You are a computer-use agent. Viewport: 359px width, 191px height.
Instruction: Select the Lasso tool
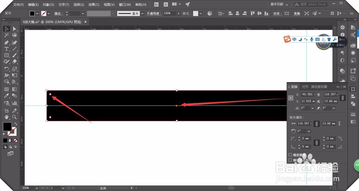pos(15,35)
